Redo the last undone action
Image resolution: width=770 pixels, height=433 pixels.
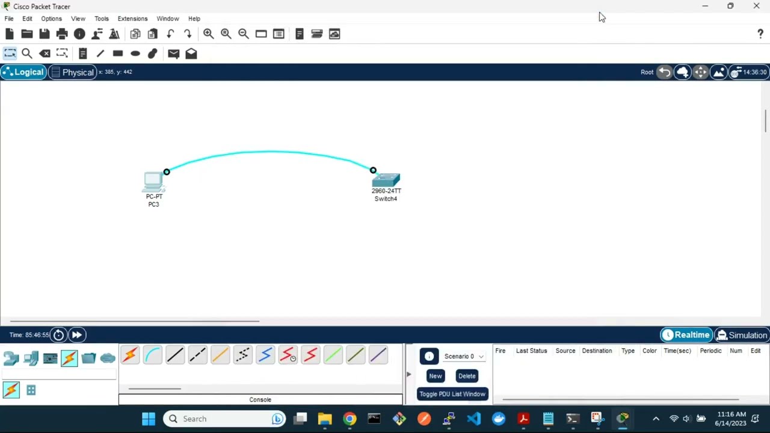188,34
